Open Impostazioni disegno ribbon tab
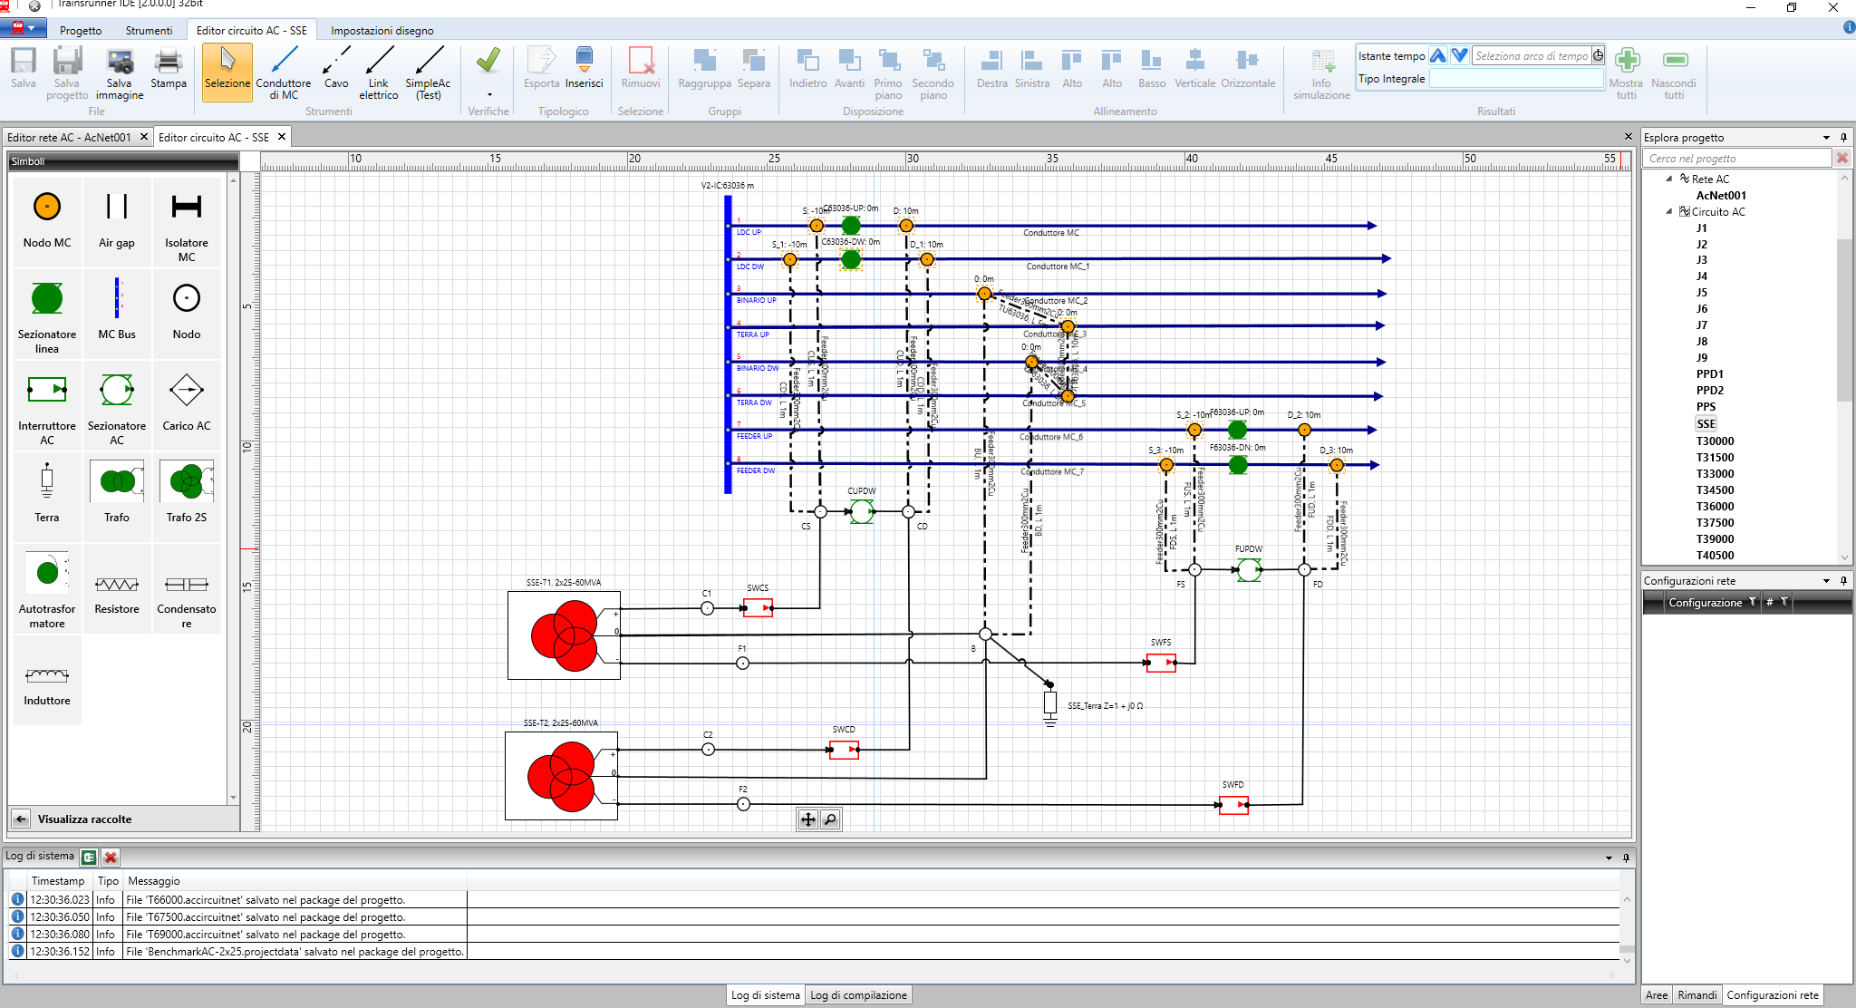 point(382,30)
